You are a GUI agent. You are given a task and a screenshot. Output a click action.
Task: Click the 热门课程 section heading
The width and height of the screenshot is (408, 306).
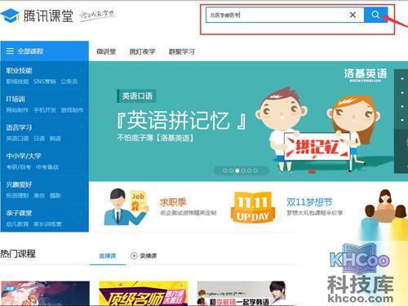click(18, 254)
